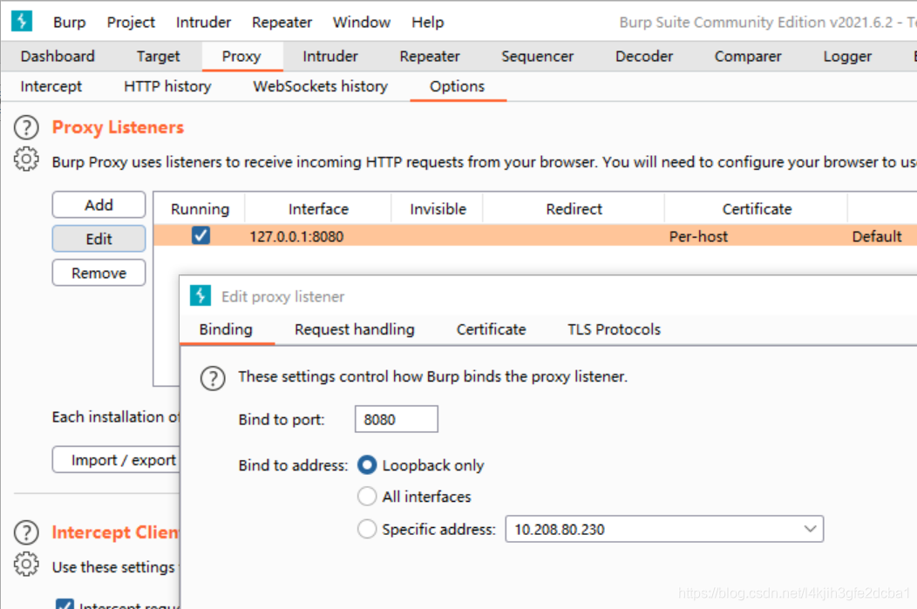Viewport: 917px width, 609px height.
Task: Sort by Invisible column header
Action: click(438, 208)
